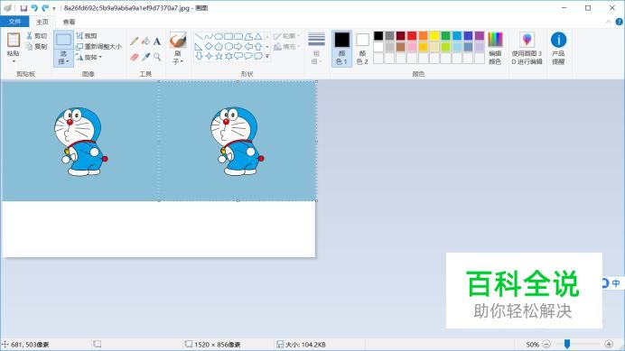Switch to the 主页 (Home) tab
The image size is (625, 351).
[42, 22]
